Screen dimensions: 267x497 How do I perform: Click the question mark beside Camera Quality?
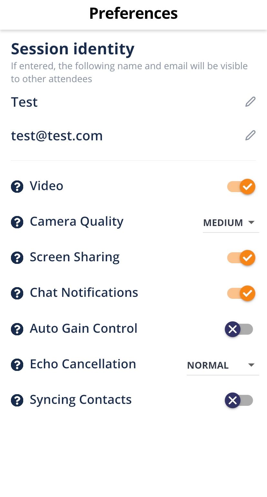(17, 222)
